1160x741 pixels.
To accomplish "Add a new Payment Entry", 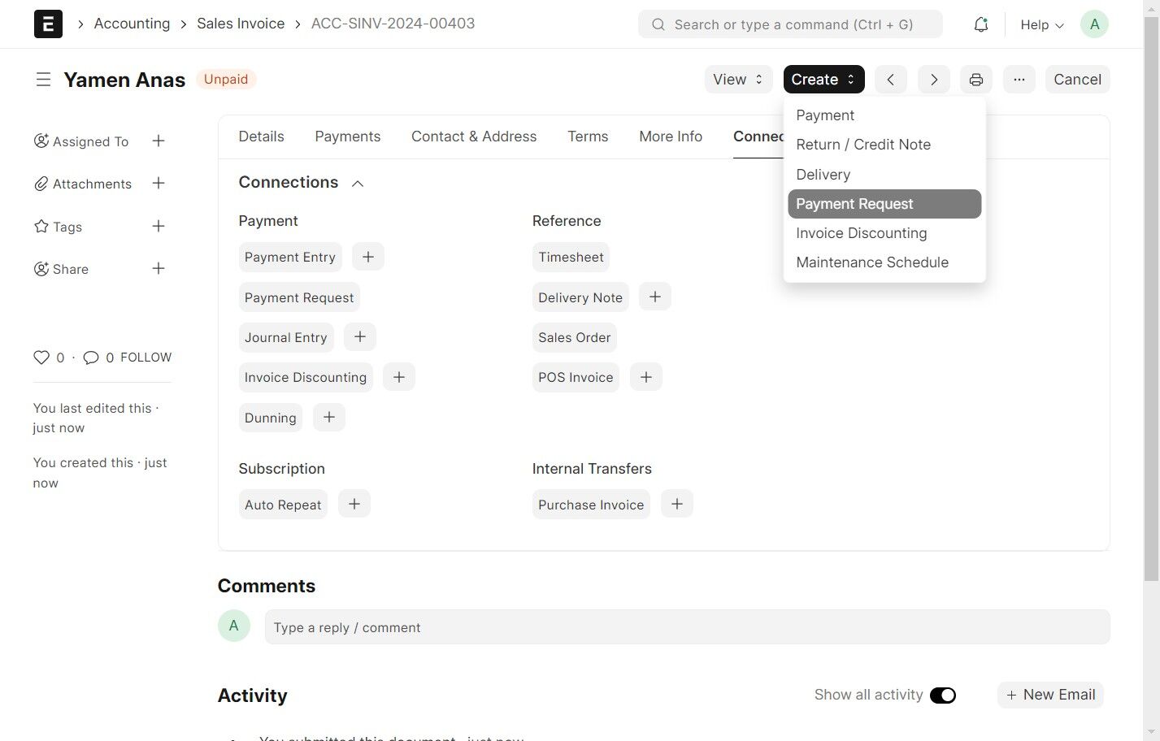I will (x=368, y=257).
